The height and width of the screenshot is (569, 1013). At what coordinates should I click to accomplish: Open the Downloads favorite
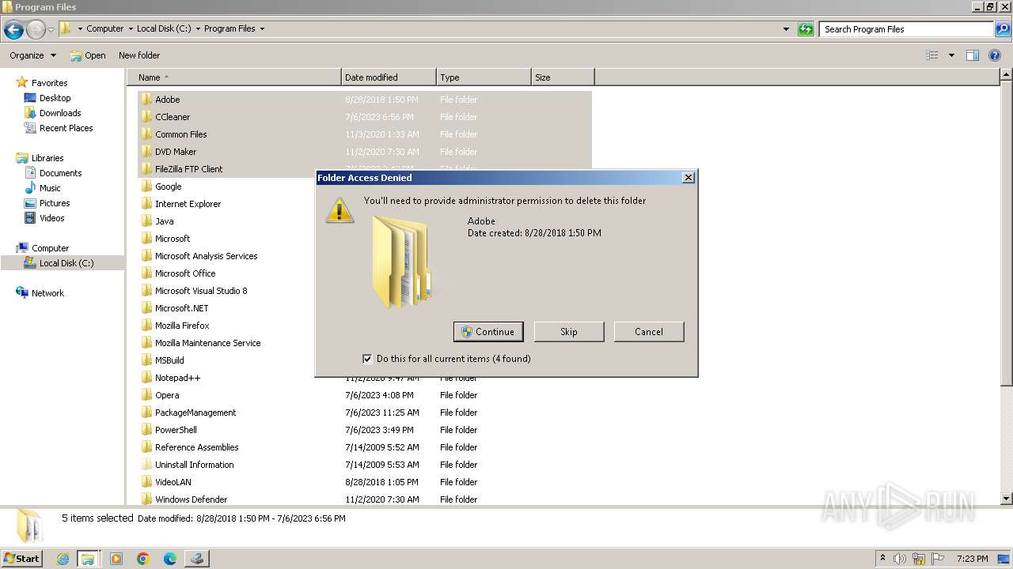pyautogui.click(x=59, y=113)
